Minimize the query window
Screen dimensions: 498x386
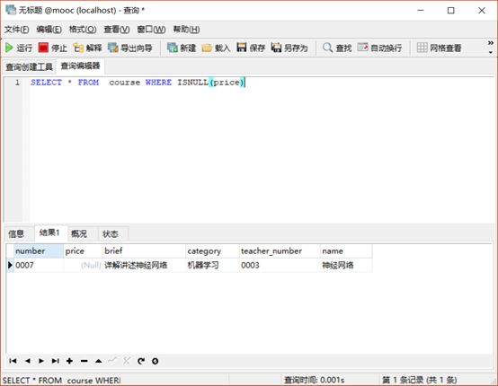tap(421, 11)
